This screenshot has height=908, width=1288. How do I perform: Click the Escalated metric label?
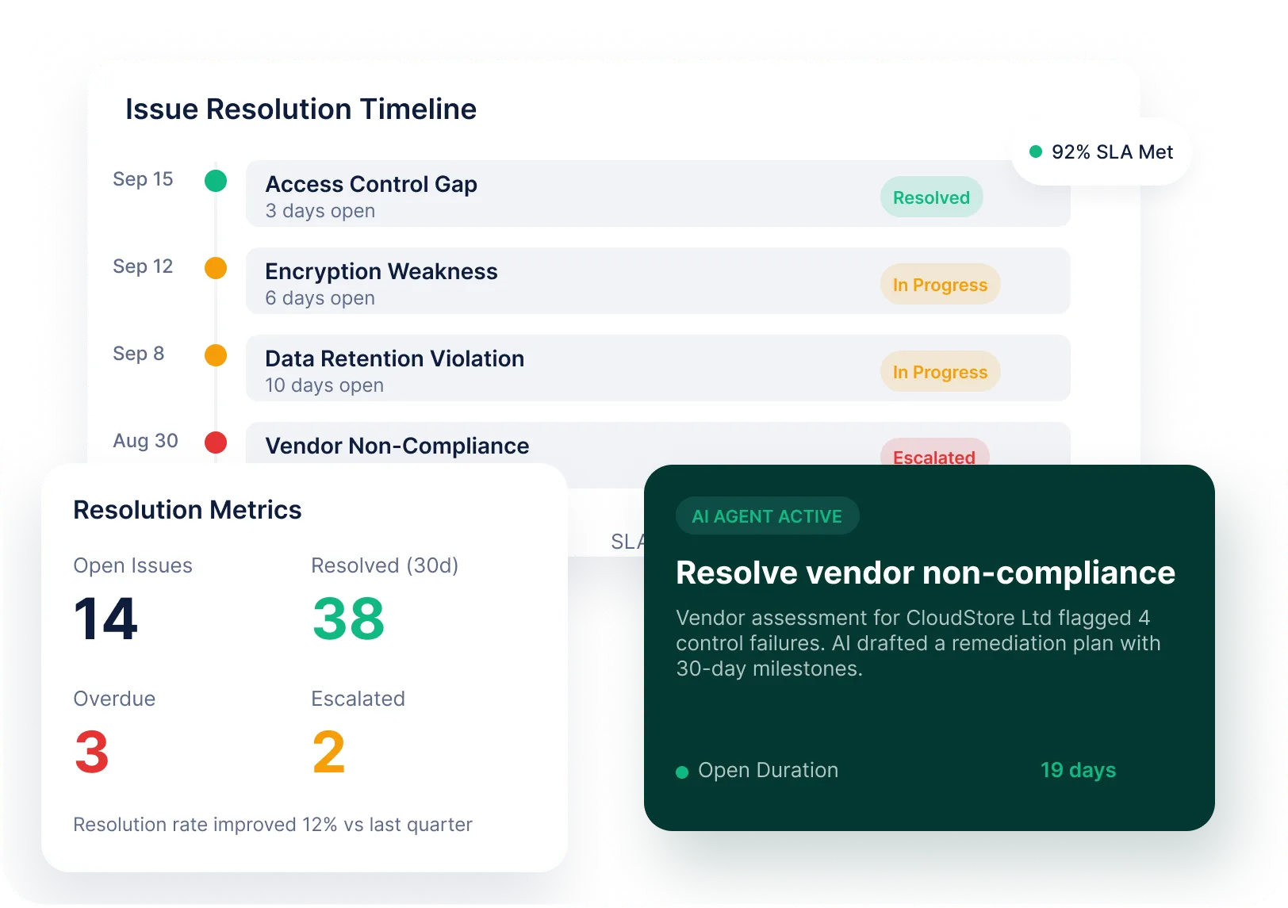(x=358, y=699)
